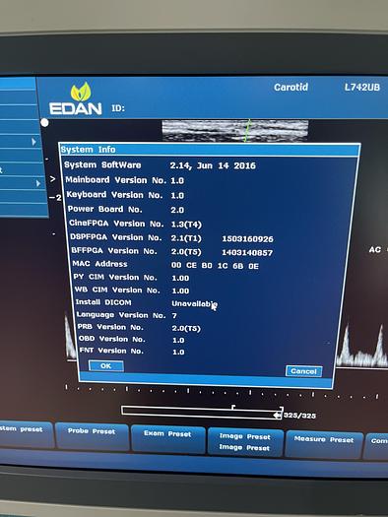Expand the lower side menu arrow
Image resolution: width=388 pixels, height=517 pixels.
point(37,183)
